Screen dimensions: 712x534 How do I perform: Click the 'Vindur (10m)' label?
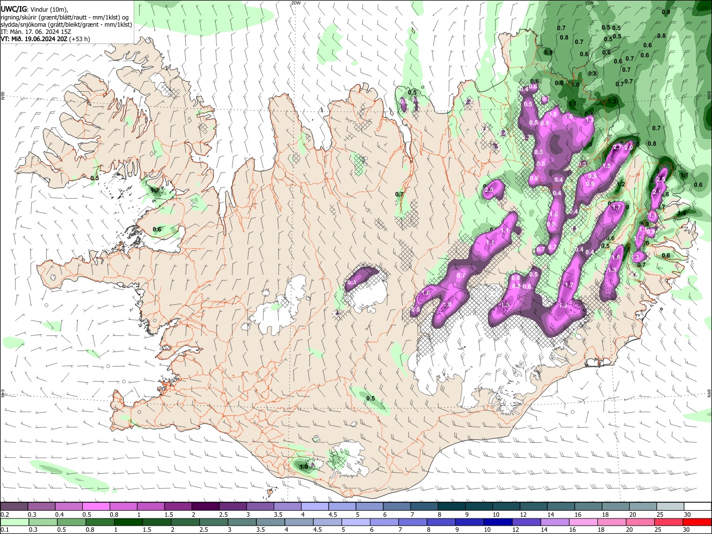point(48,9)
